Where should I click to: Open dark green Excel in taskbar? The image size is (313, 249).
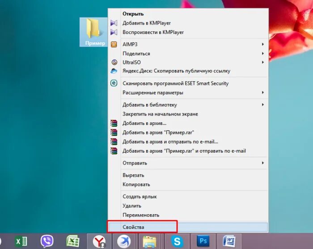(x=21, y=241)
